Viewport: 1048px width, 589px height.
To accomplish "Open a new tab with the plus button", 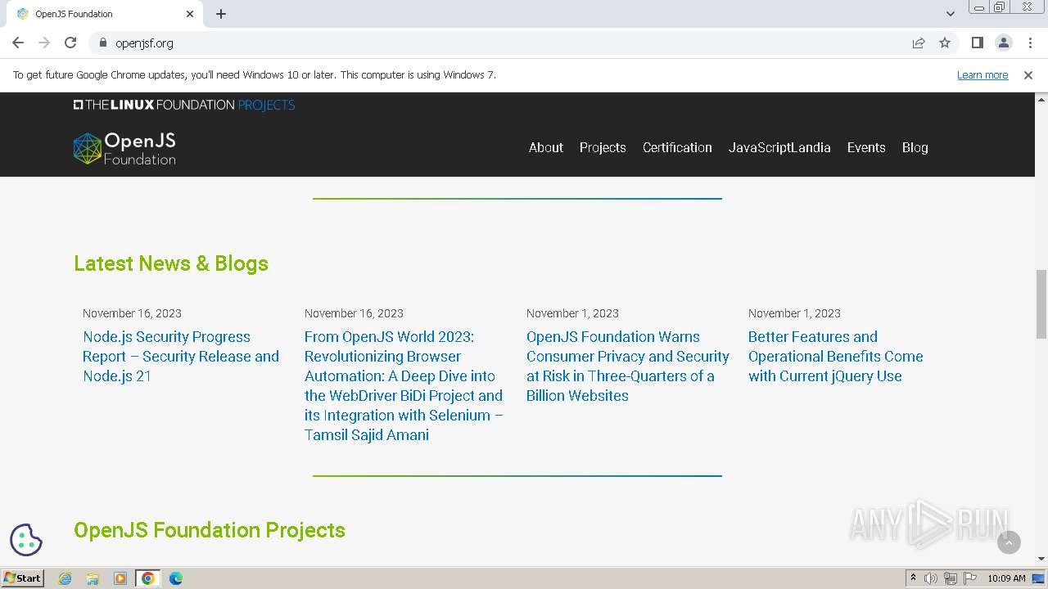I will [x=221, y=14].
